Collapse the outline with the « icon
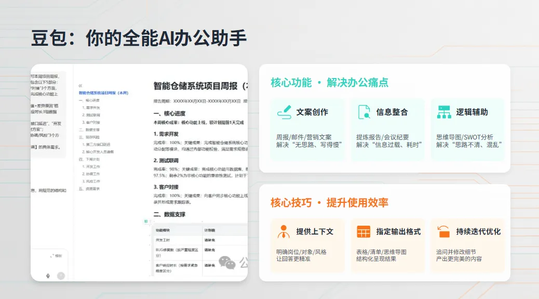Image resolution: width=539 pixels, height=299 pixels. pos(80,86)
